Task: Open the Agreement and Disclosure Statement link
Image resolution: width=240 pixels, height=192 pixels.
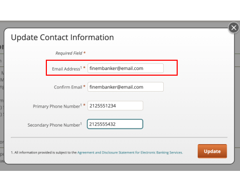Action: [x=130, y=152]
